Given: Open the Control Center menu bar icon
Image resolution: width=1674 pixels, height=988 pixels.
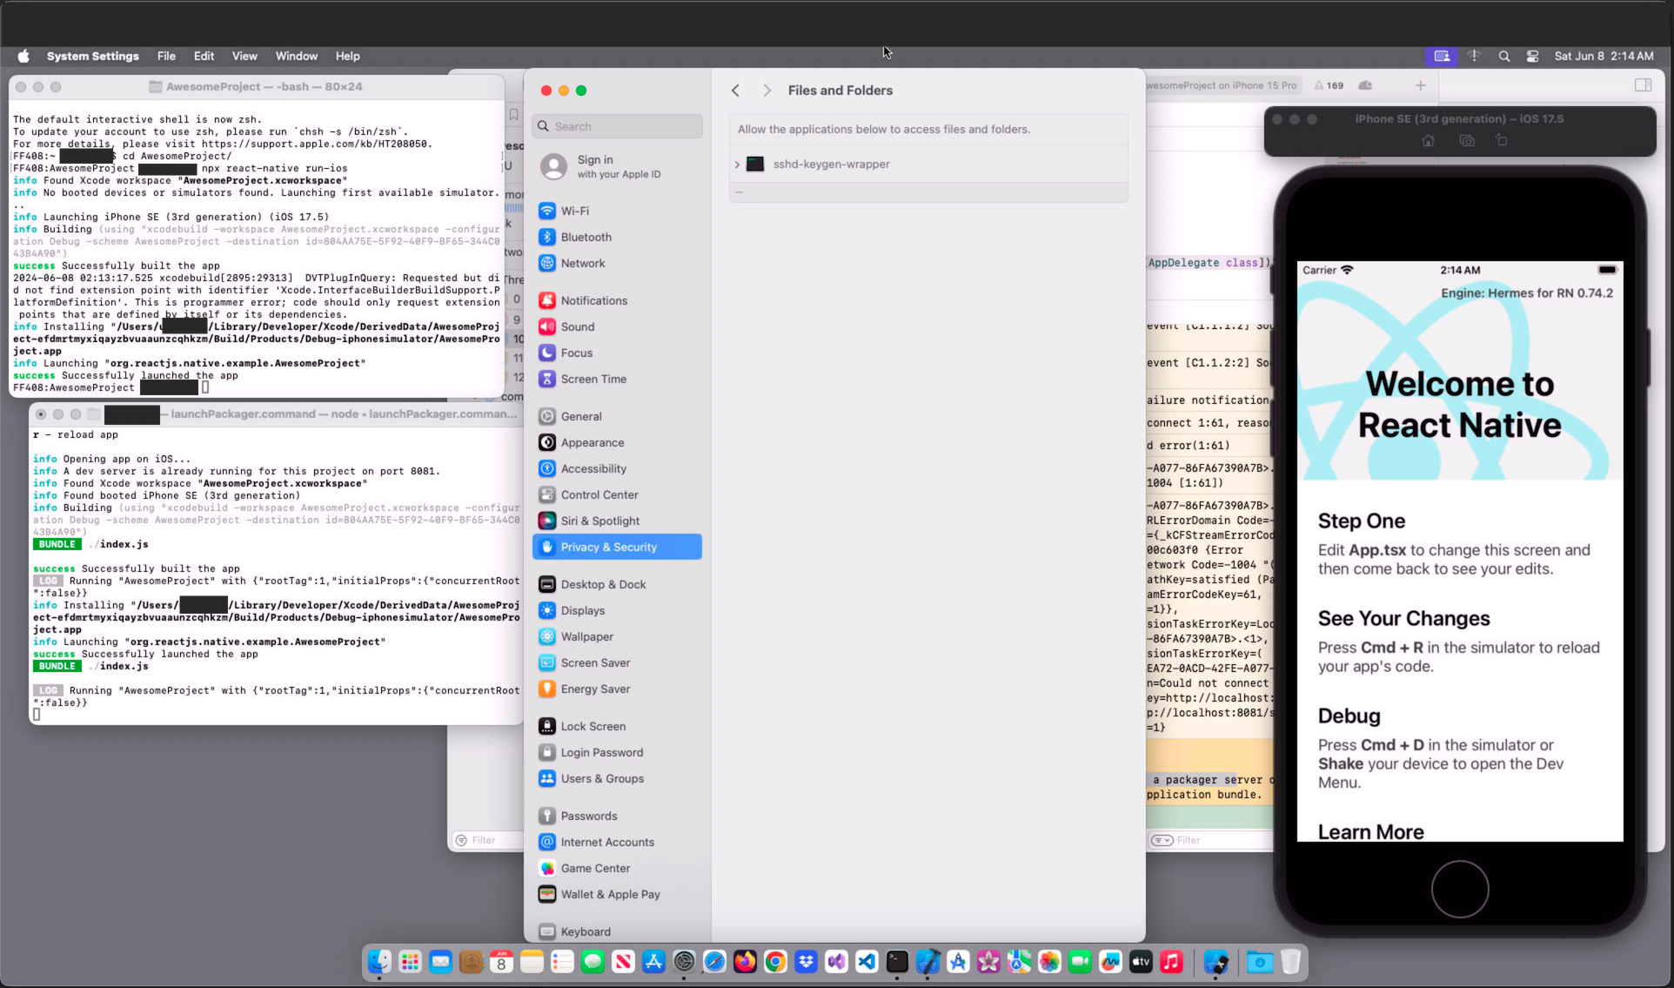Looking at the screenshot, I should tap(1532, 56).
